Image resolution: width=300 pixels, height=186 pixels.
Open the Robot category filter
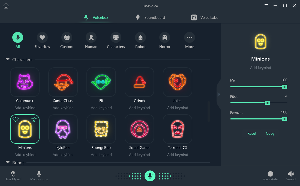pyautogui.click(x=140, y=38)
